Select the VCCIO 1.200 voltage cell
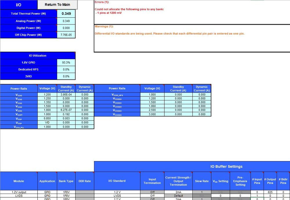The height and width of the screenshot is (200, 290). [x=47, y=95]
